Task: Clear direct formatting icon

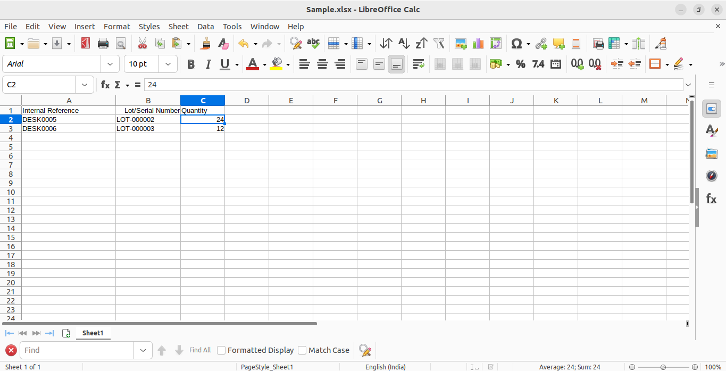Action: [x=223, y=44]
